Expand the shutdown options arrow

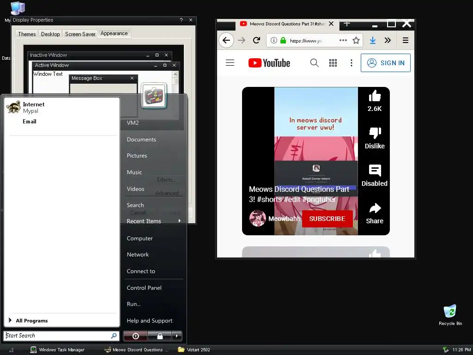pos(177,336)
